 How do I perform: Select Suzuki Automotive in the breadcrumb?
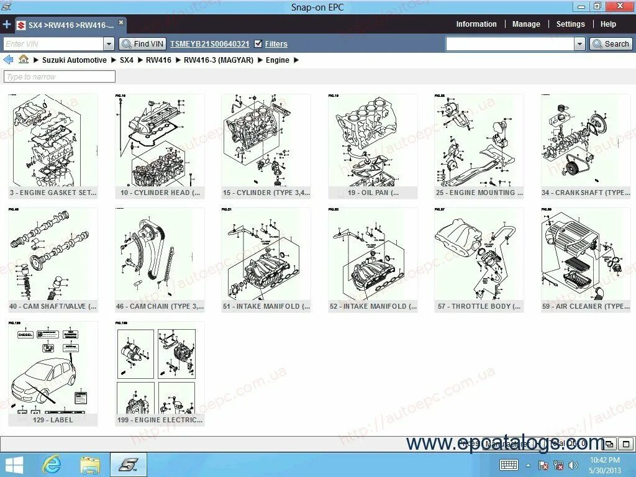point(75,60)
